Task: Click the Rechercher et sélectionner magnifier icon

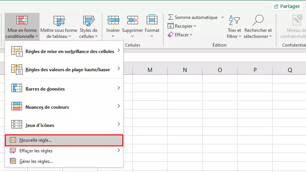Action: (258, 20)
